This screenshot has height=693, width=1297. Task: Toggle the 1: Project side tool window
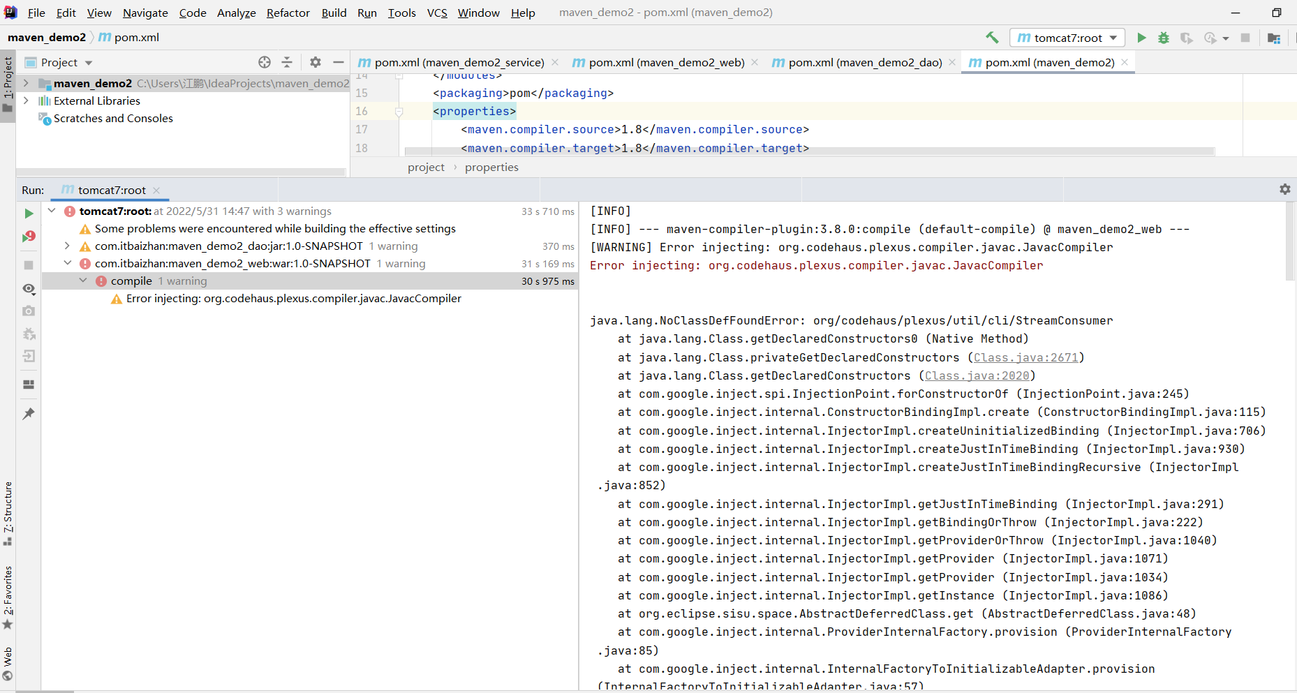pos(8,85)
